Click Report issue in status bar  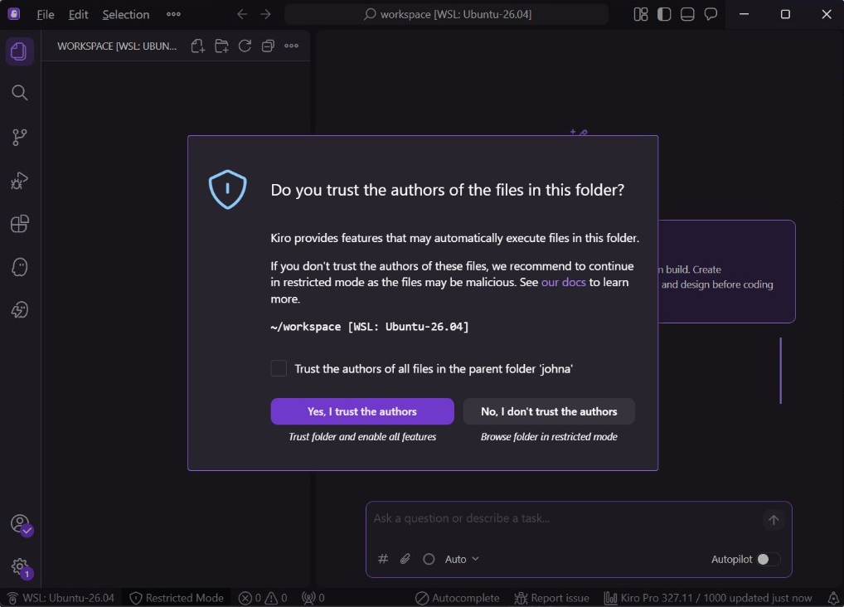pos(551,598)
